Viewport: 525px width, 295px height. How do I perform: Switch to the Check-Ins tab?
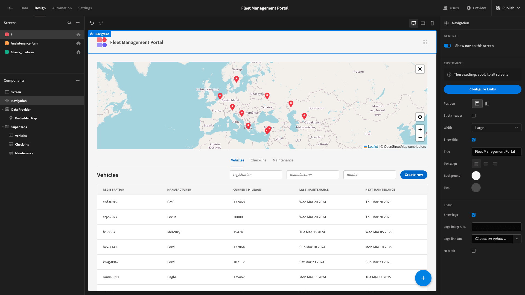point(258,160)
